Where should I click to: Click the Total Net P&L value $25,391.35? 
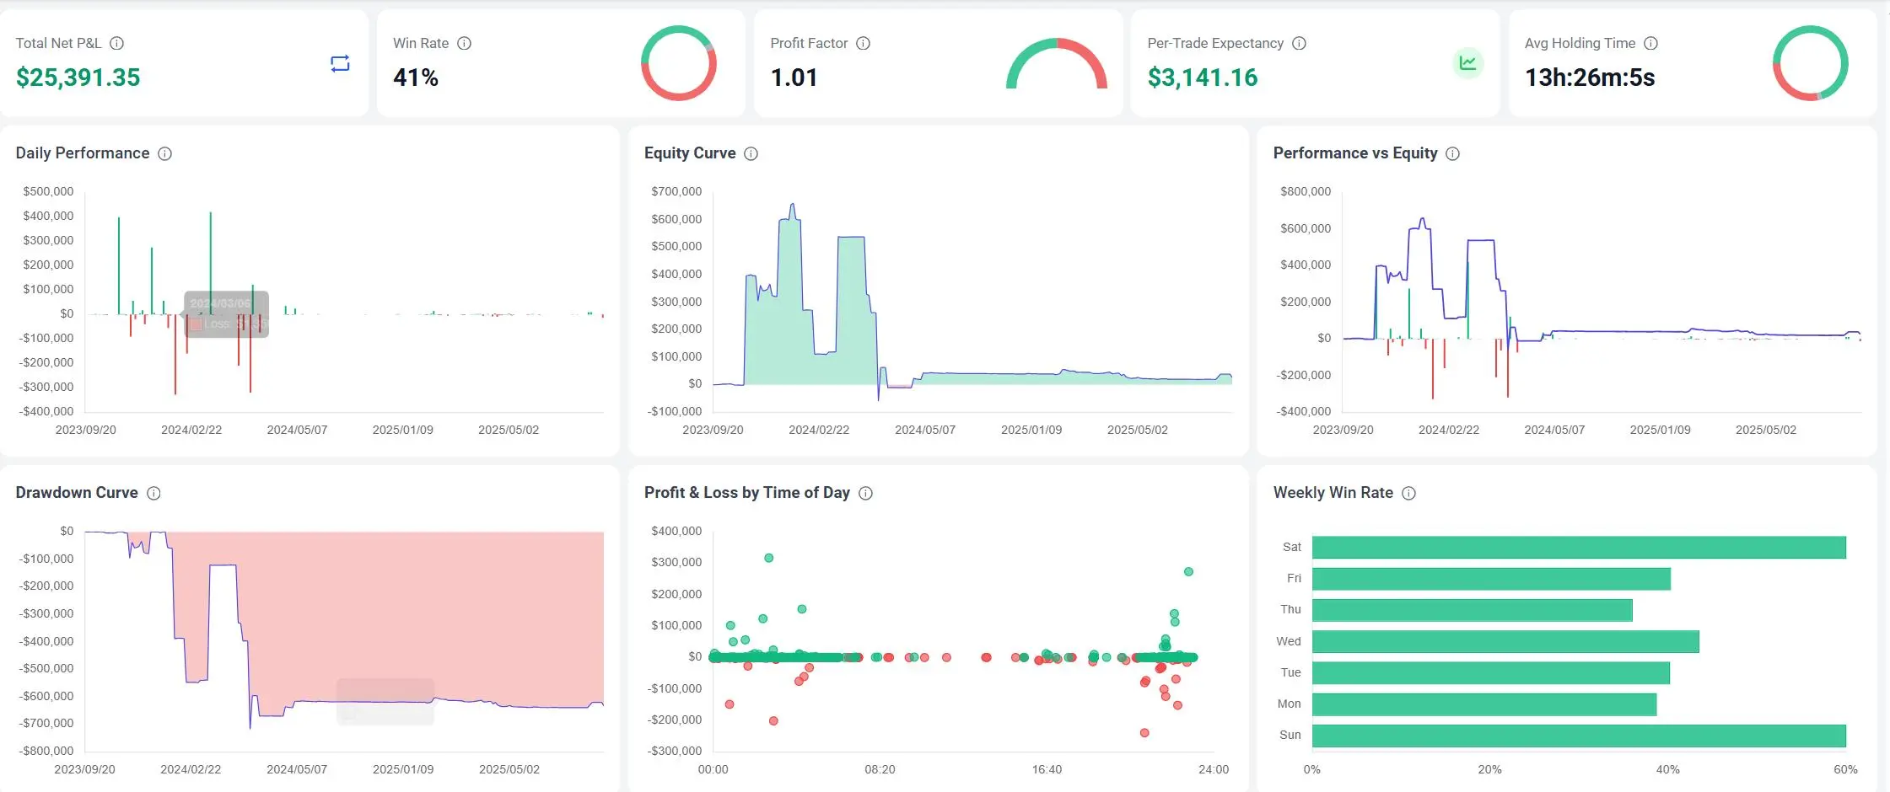[x=78, y=78]
